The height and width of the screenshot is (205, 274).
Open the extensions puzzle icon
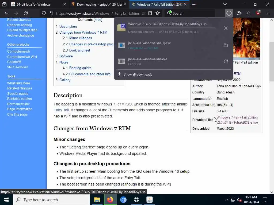pyautogui.click(x=248, y=13)
